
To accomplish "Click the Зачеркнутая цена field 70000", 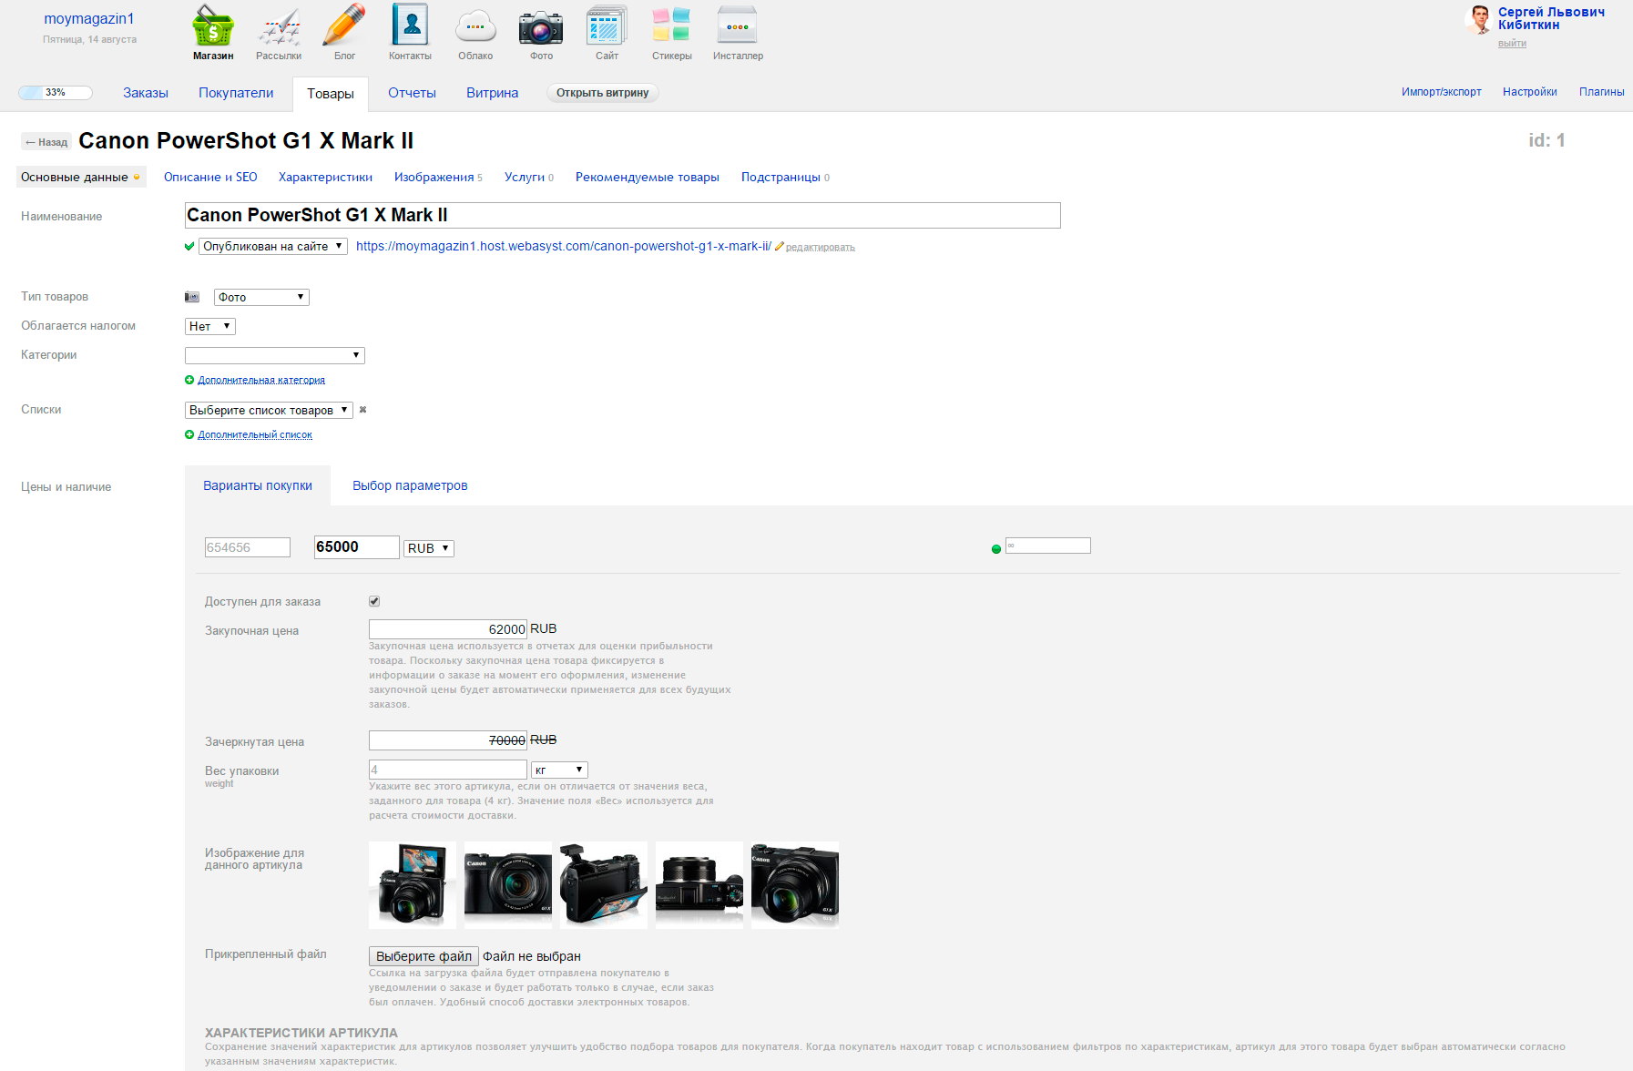I will [x=448, y=740].
